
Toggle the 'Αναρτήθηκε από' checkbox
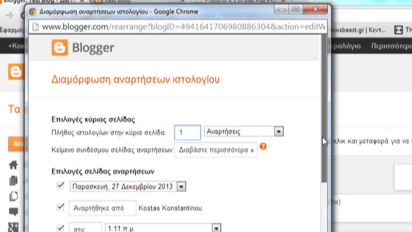tap(60, 207)
